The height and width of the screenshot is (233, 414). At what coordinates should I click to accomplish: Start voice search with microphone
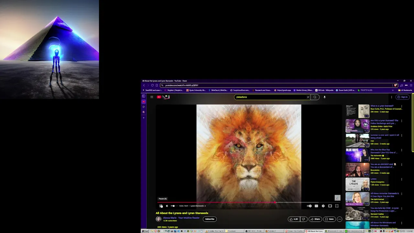[324, 97]
